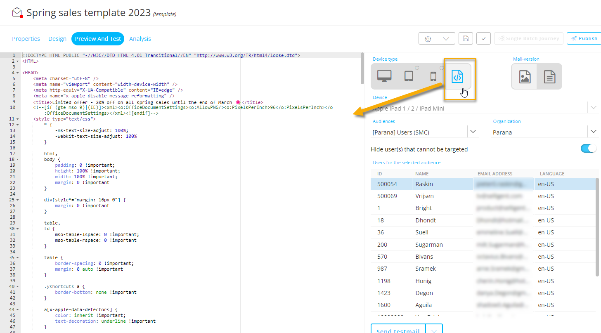This screenshot has width=601, height=333.
Task: Click the settings gear icon
Action: 428,38
